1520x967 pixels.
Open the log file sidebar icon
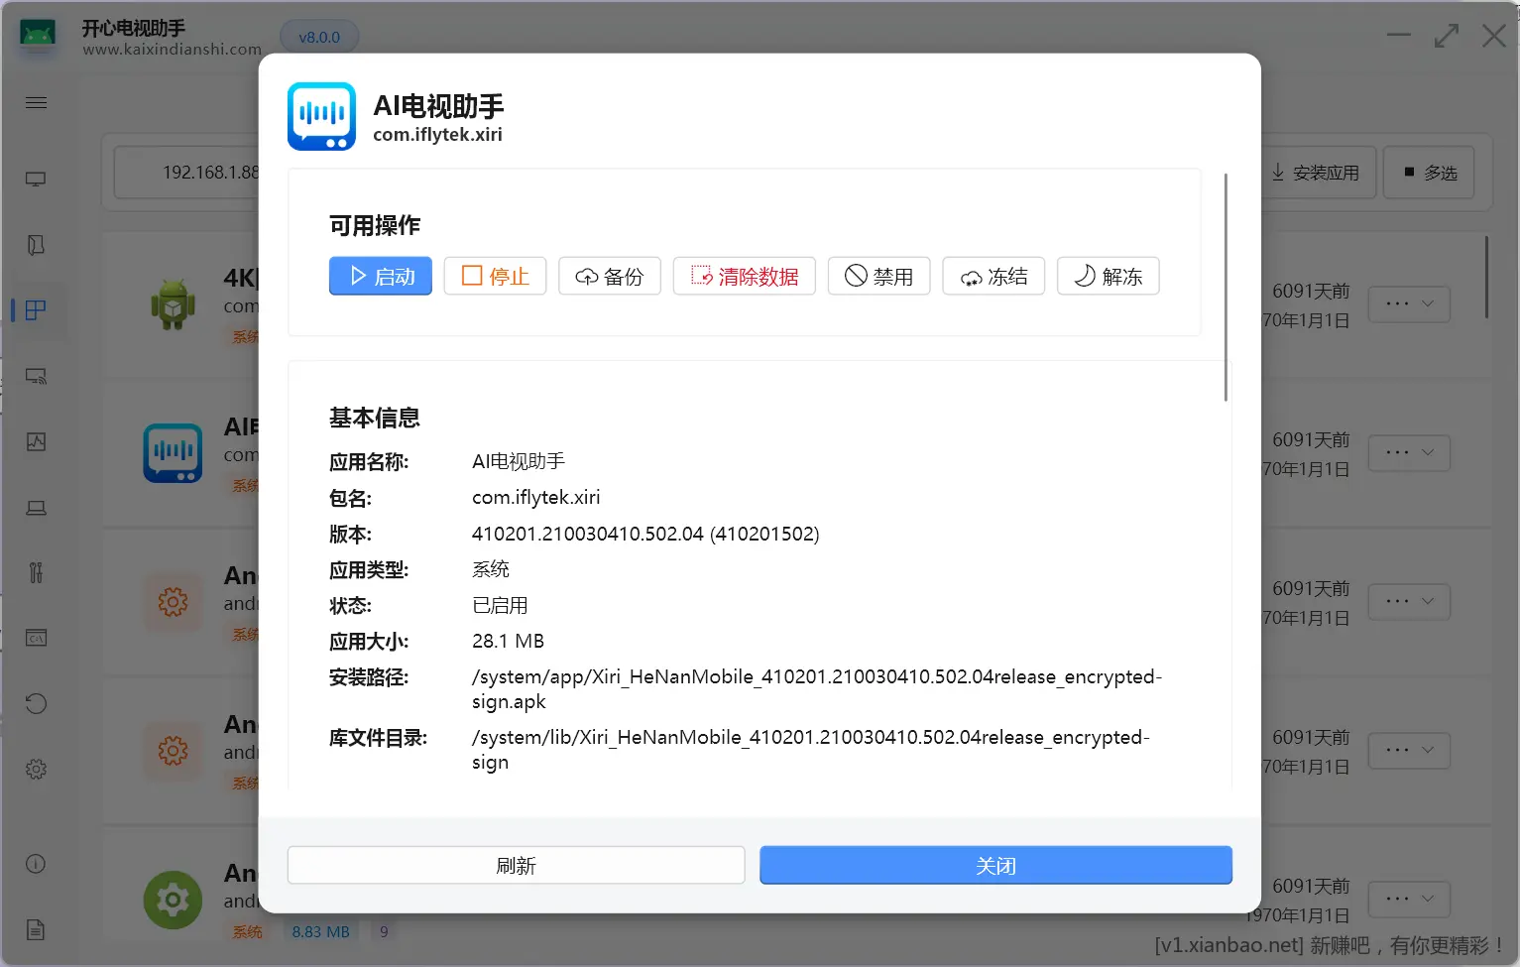pos(36,929)
